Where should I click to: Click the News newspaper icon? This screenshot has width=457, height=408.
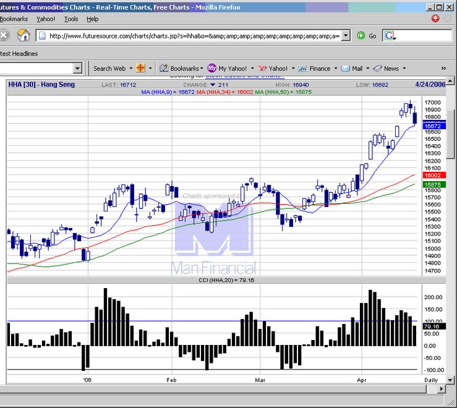pos(377,69)
